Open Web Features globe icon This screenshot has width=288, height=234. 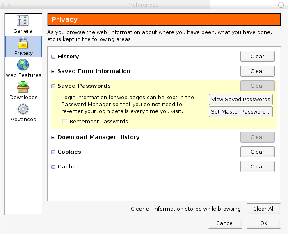pyautogui.click(x=23, y=65)
